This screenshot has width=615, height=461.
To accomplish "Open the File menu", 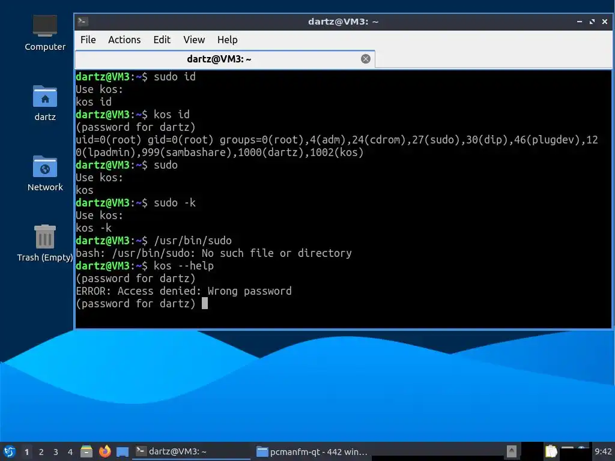I will click(88, 40).
